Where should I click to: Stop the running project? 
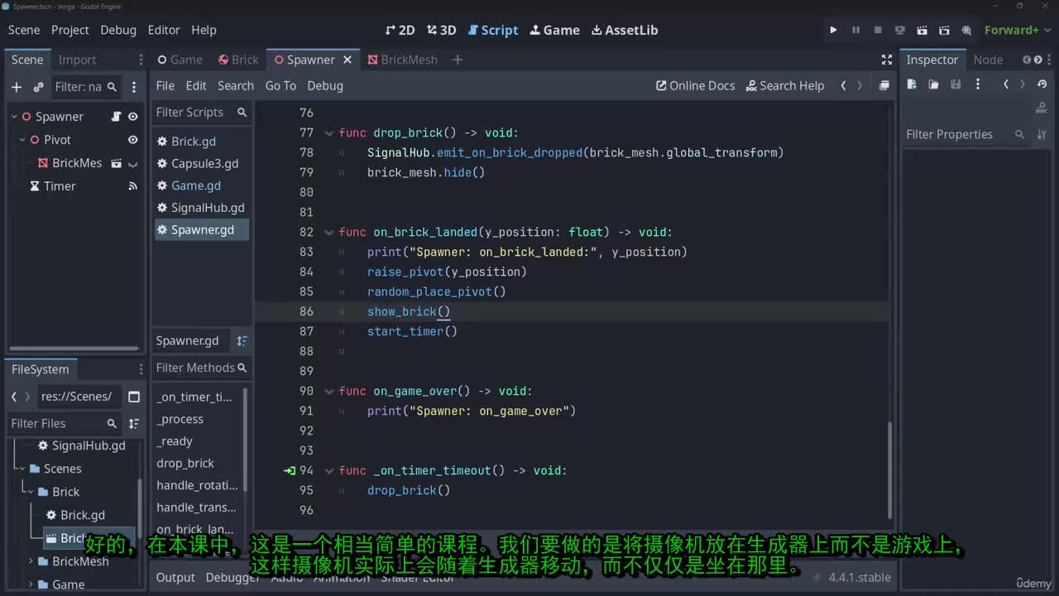pos(878,30)
